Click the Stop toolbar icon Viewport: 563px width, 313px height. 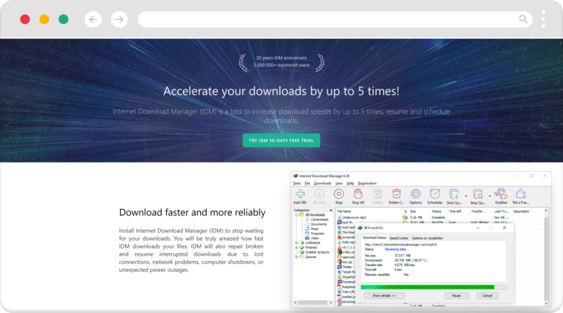339,196
